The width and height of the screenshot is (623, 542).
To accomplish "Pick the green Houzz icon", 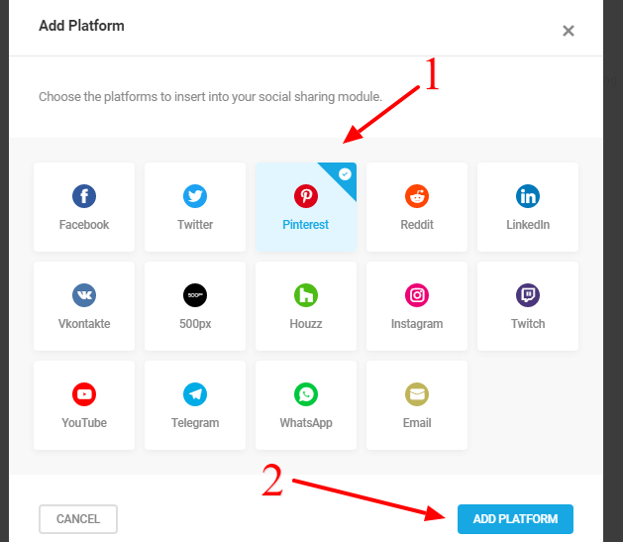I will [305, 295].
